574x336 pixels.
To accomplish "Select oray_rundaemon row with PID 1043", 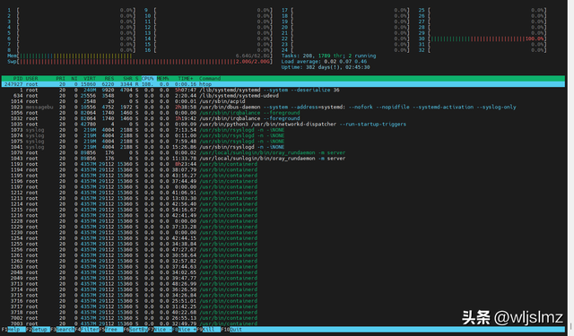I will pos(283,159).
